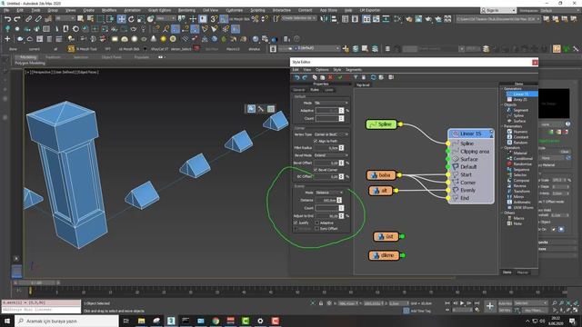
Task: Activate the Select and Scale tool
Action: point(141,19)
